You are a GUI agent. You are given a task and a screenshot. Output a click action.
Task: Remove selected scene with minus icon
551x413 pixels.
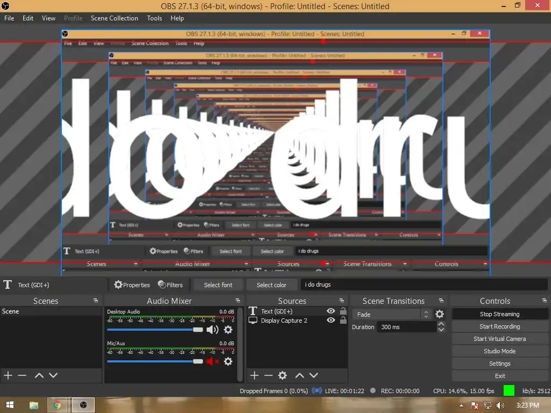[x=22, y=375]
